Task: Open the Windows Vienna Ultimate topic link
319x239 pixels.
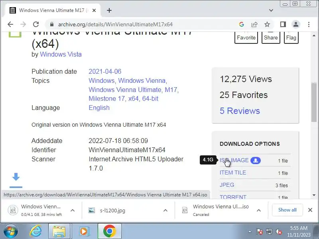Action: 125,90
